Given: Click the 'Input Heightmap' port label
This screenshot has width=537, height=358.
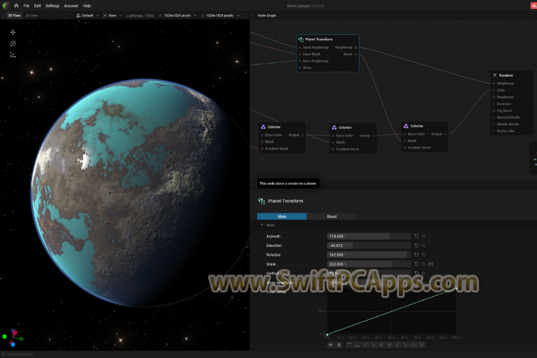Looking at the screenshot, I should coord(315,47).
